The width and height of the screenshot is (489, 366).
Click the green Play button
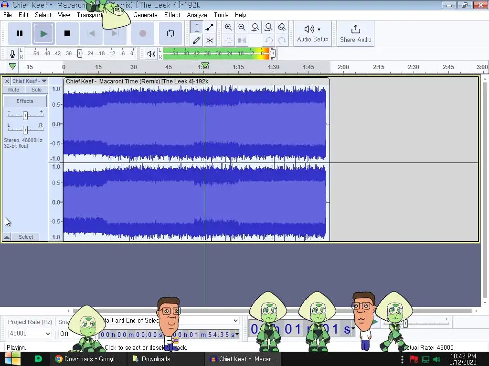click(x=43, y=33)
